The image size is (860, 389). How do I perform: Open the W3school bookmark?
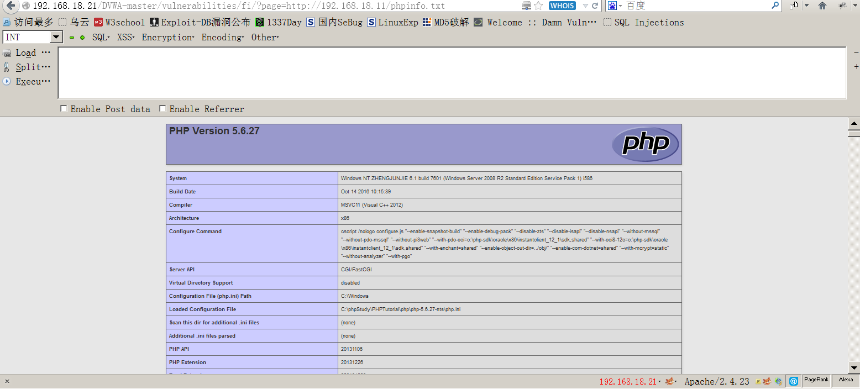pyautogui.click(x=119, y=22)
